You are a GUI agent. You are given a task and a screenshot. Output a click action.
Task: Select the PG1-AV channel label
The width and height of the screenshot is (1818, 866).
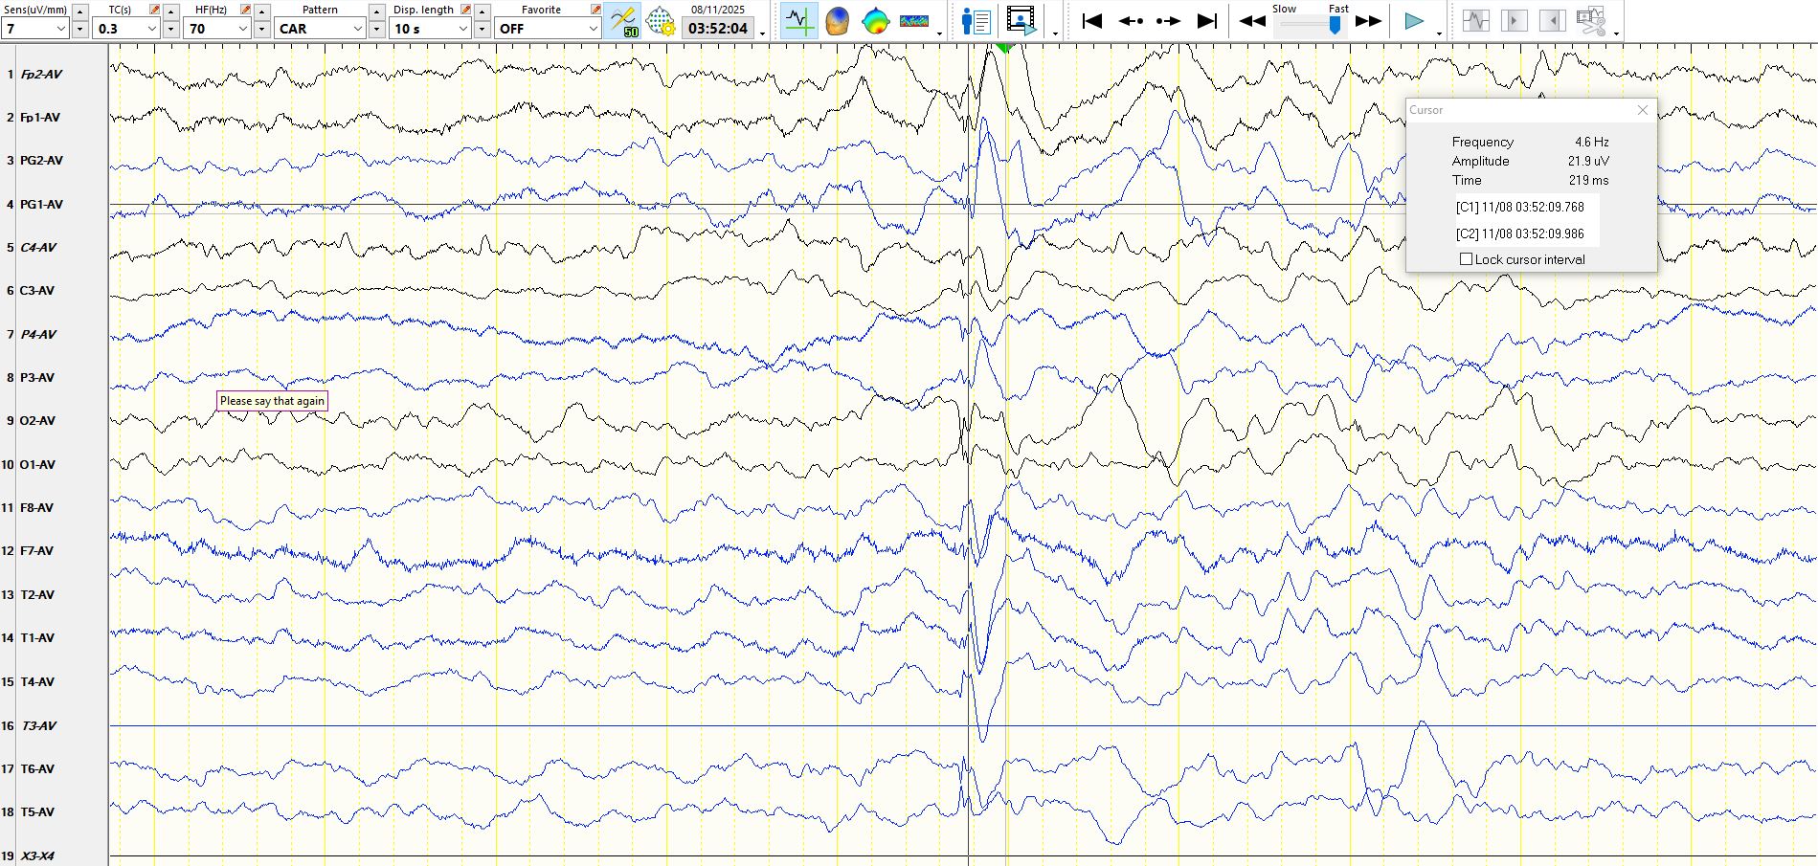pyautogui.click(x=41, y=204)
